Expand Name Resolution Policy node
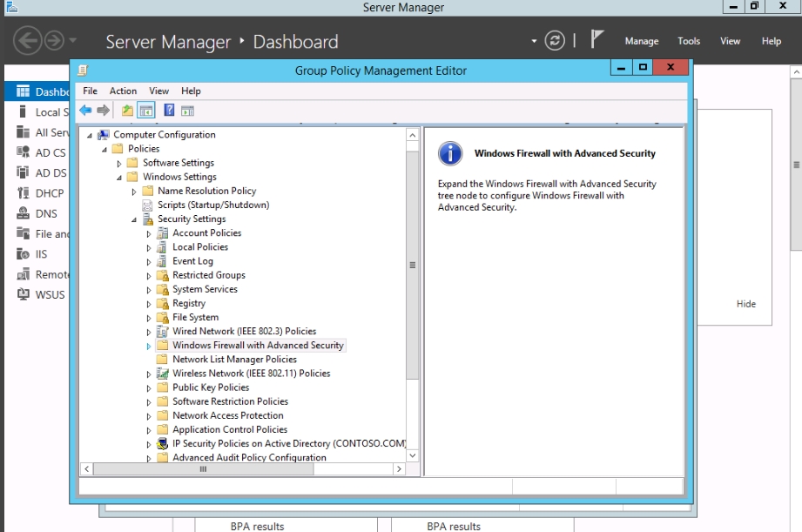This screenshot has height=532, width=802. click(134, 192)
